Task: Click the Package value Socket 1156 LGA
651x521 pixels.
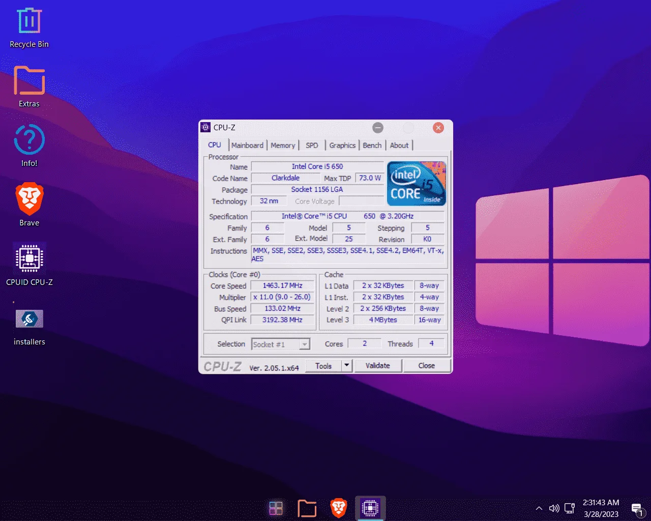Action: (x=317, y=189)
